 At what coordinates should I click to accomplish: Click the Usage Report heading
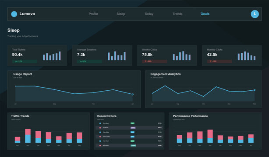22,74
